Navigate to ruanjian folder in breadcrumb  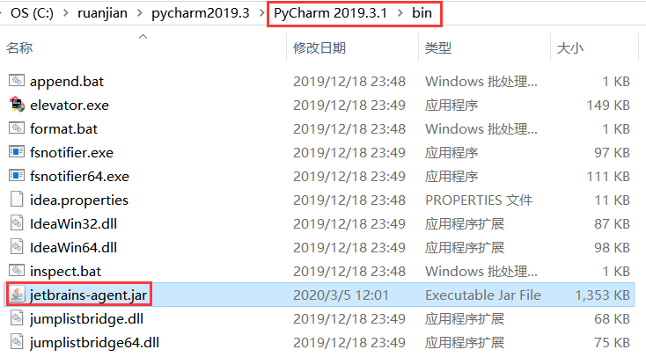(103, 13)
